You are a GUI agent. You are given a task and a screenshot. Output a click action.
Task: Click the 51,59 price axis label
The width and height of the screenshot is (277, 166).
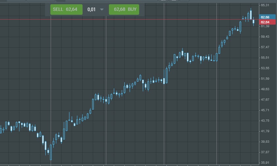(265, 79)
